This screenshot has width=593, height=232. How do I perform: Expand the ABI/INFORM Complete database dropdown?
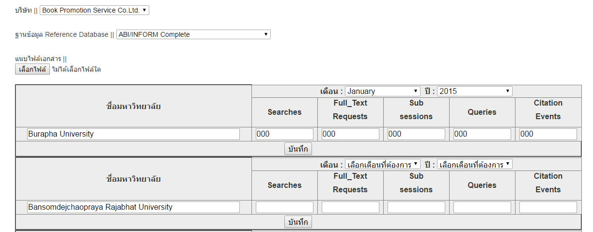pos(193,34)
